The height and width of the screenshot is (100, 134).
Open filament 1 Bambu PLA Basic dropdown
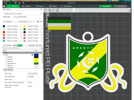point(13,26)
